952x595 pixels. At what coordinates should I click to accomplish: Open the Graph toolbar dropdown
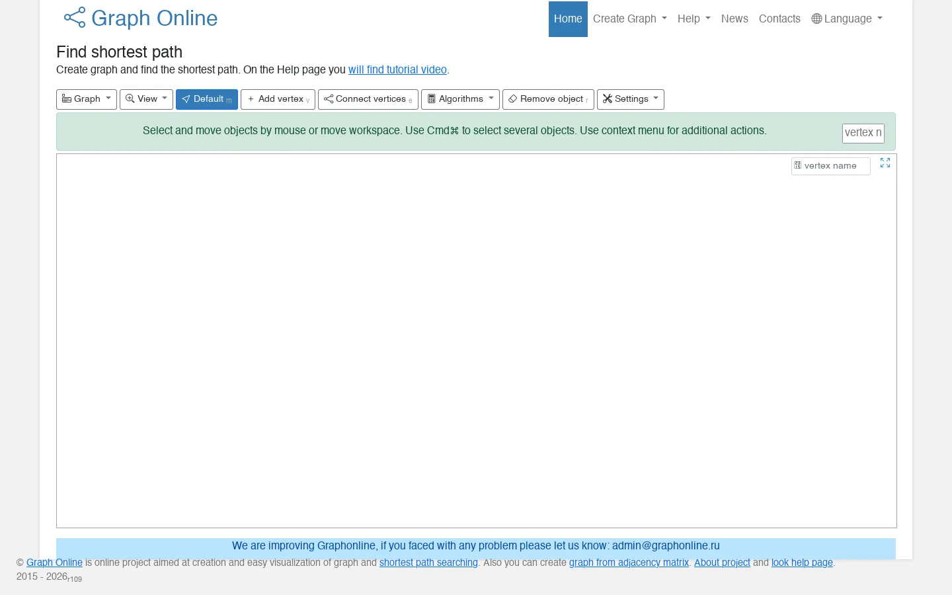coord(87,99)
